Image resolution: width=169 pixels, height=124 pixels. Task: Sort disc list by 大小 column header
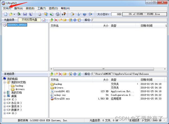(101, 26)
